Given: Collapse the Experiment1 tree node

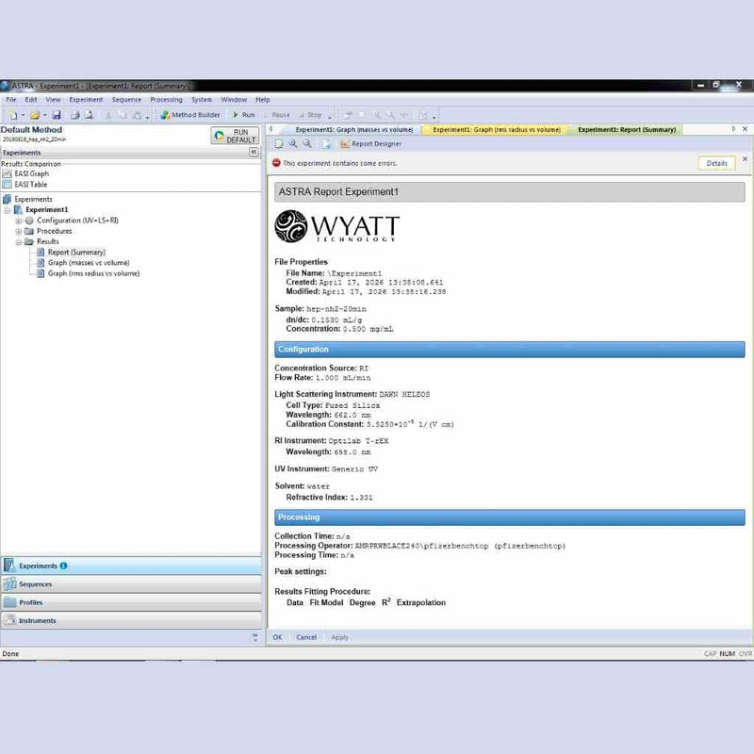Looking at the screenshot, I should pyautogui.click(x=8, y=210).
